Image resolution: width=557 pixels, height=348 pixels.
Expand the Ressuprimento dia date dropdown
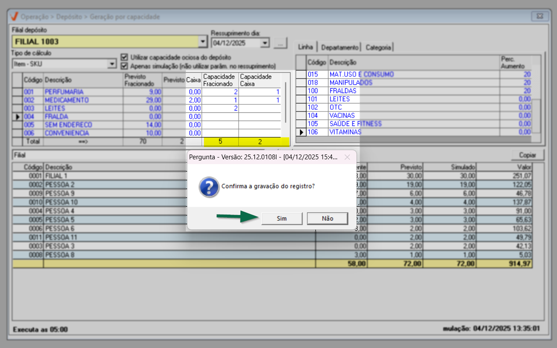tap(265, 43)
